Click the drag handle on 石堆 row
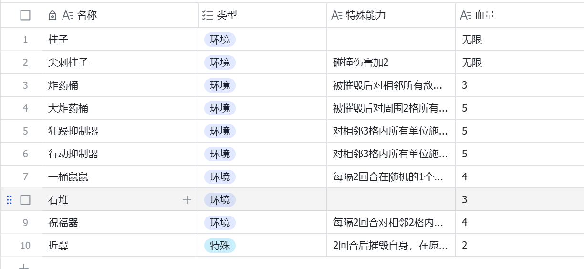 9,200
